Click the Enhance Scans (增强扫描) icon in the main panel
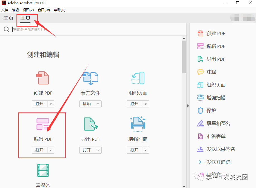Image resolution: width=256 pixels, height=188 pixels. pyautogui.click(x=138, y=124)
